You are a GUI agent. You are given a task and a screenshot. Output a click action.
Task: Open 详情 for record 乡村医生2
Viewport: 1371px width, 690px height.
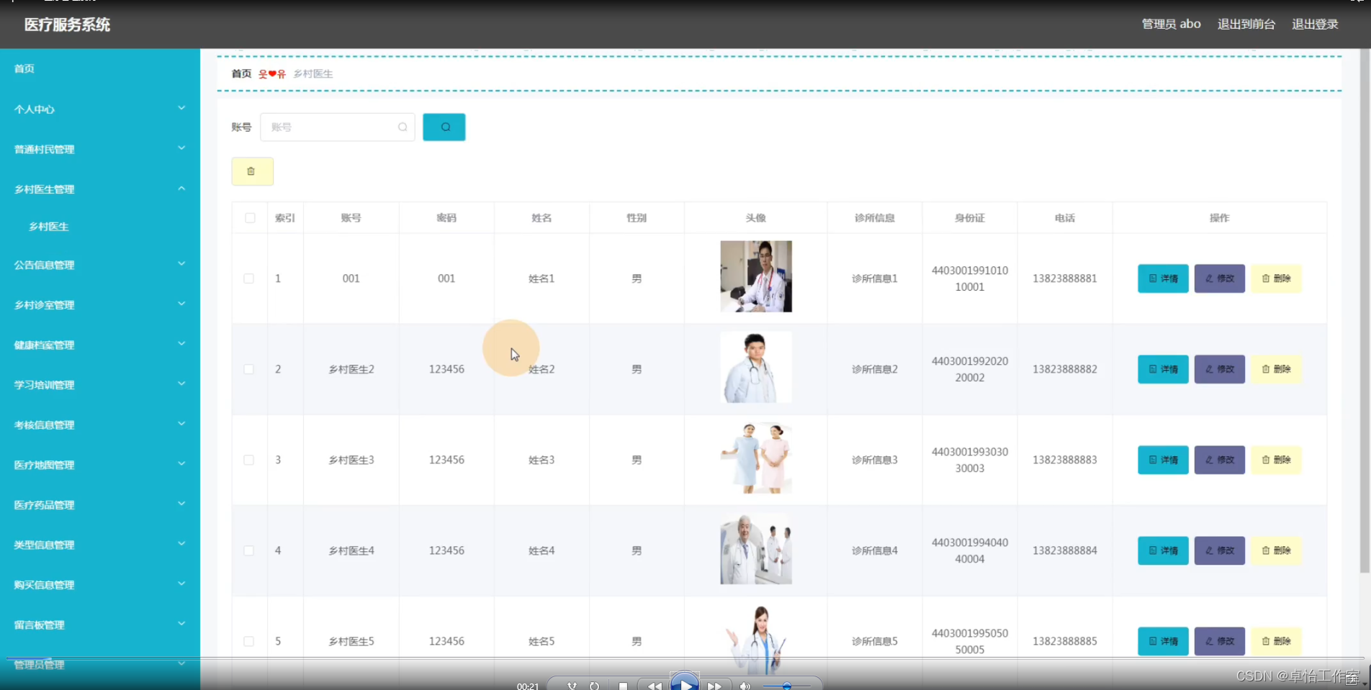[x=1162, y=369]
